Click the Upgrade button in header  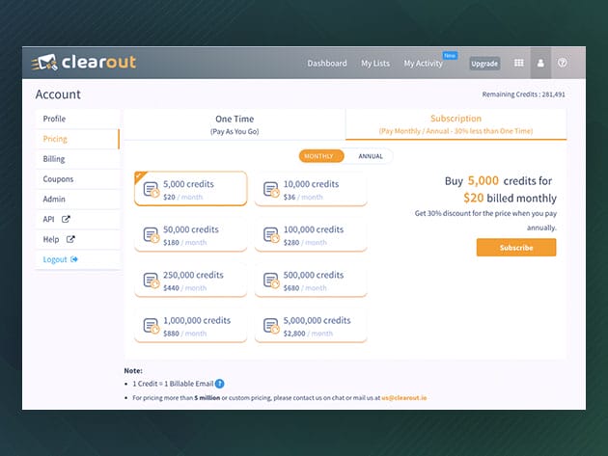(484, 64)
